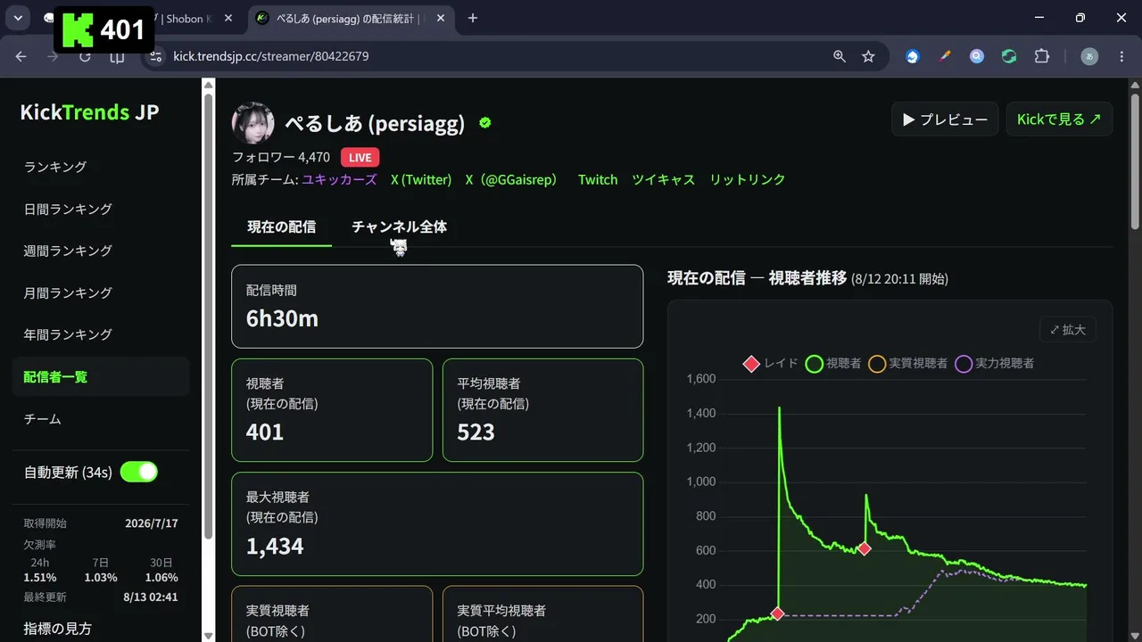Click the ▶ プレビュー button
The width and height of the screenshot is (1142, 642).
pyautogui.click(x=945, y=119)
